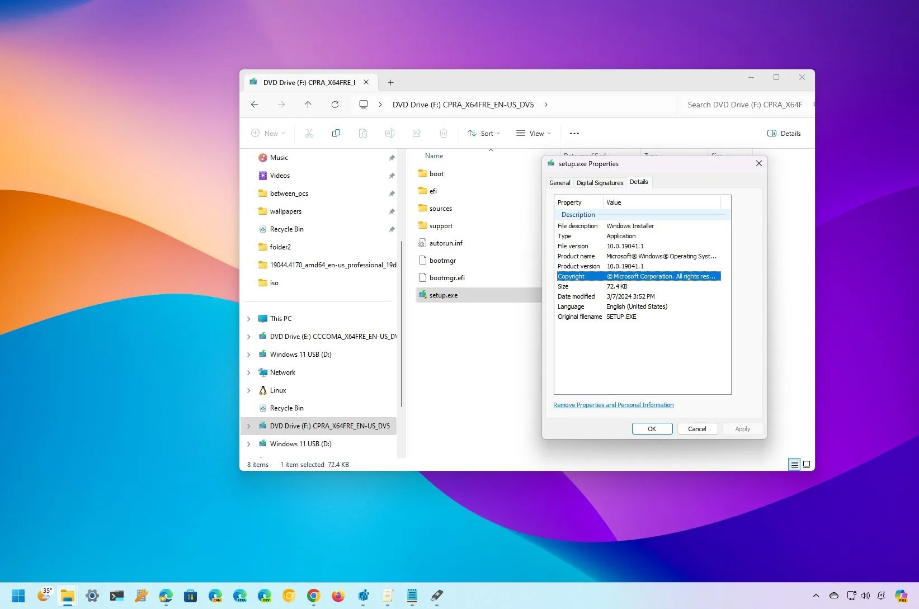This screenshot has width=919, height=609.
Task: Select the Rename icon in the toolbar
Action: tap(390, 133)
